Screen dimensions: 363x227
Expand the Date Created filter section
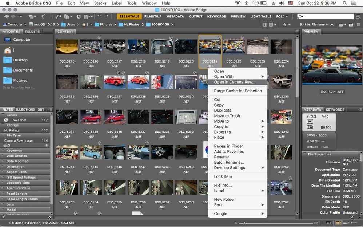coord(17,156)
